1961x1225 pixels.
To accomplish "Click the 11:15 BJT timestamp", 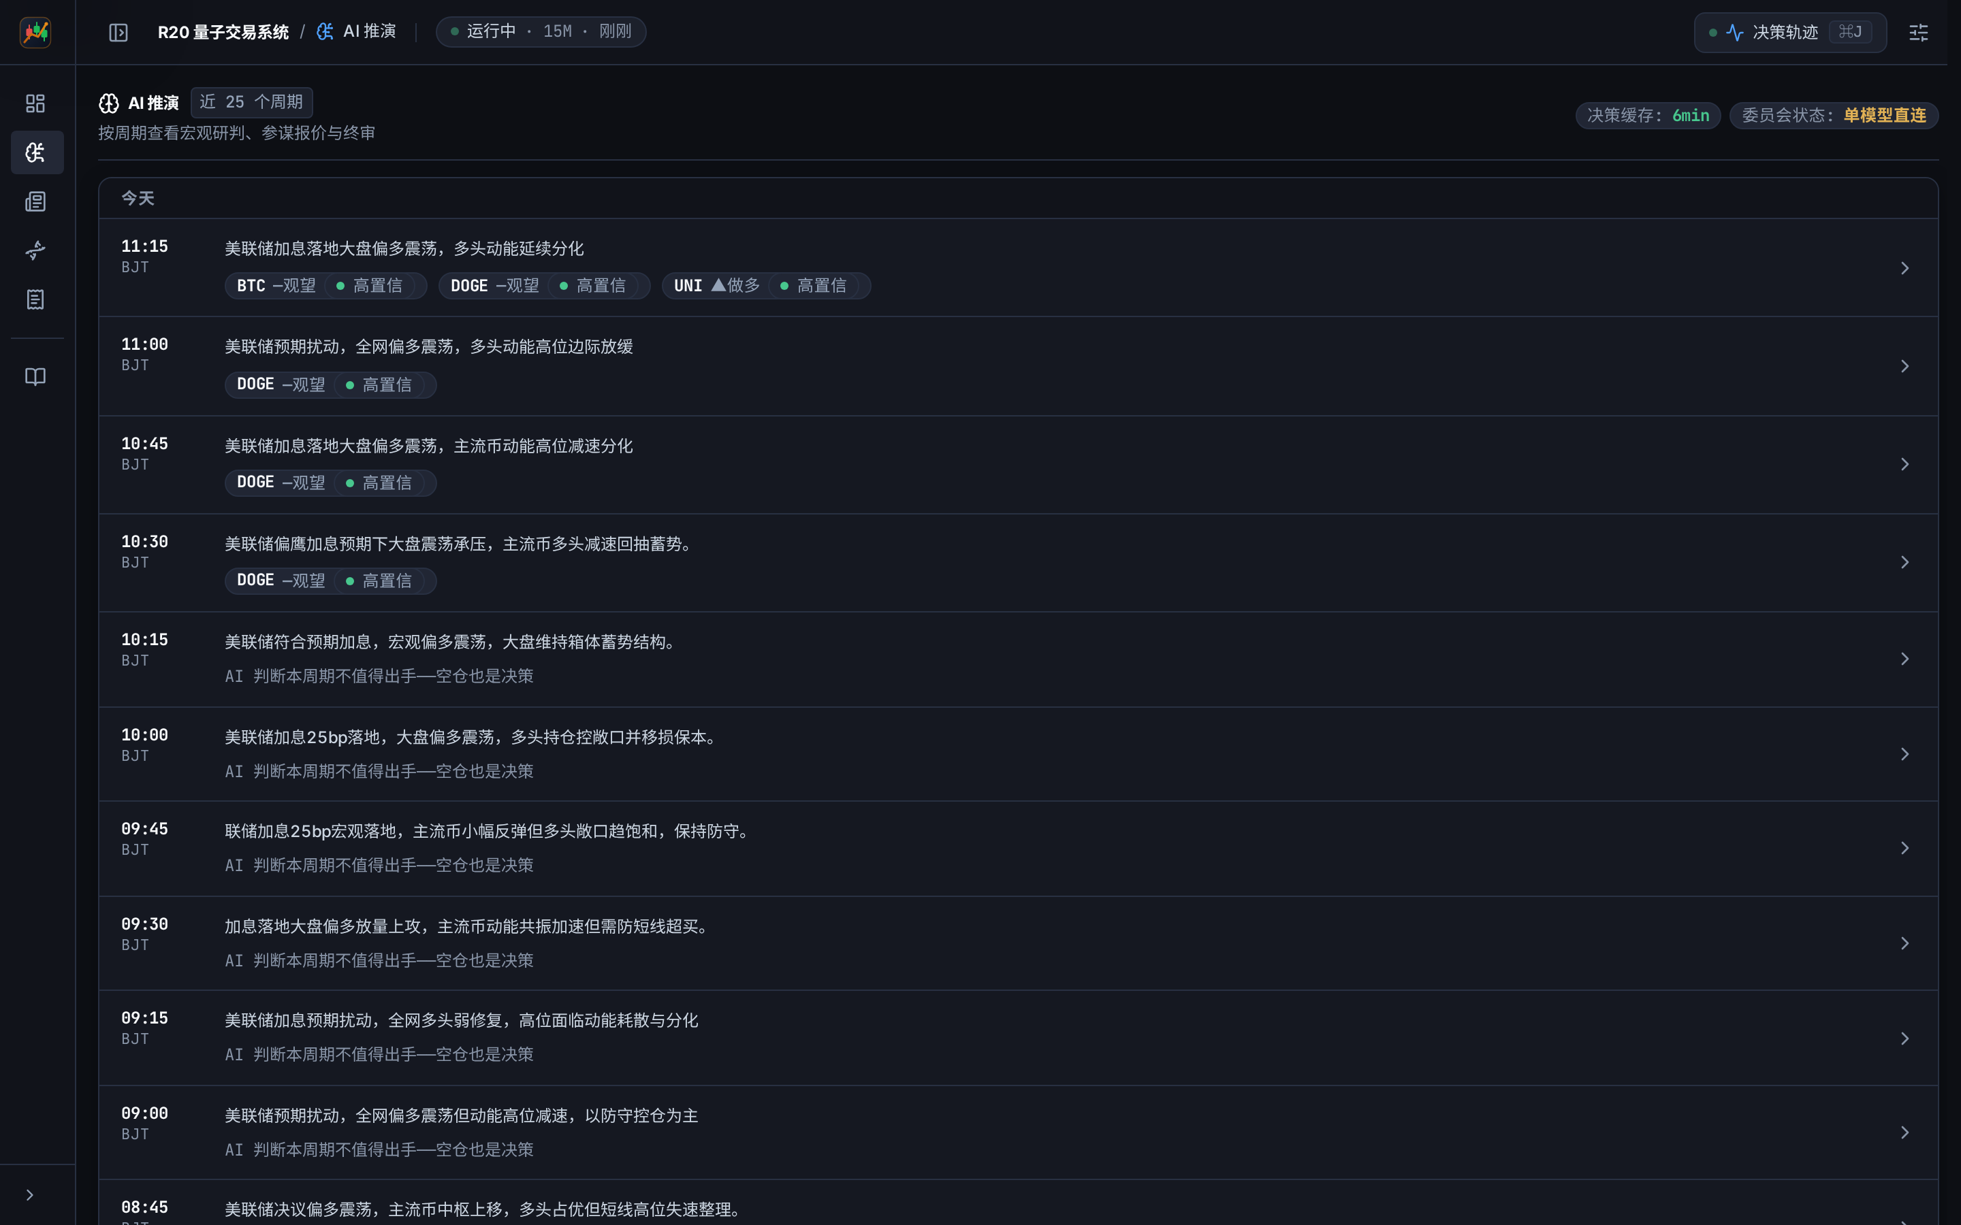I will pyautogui.click(x=145, y=256).
